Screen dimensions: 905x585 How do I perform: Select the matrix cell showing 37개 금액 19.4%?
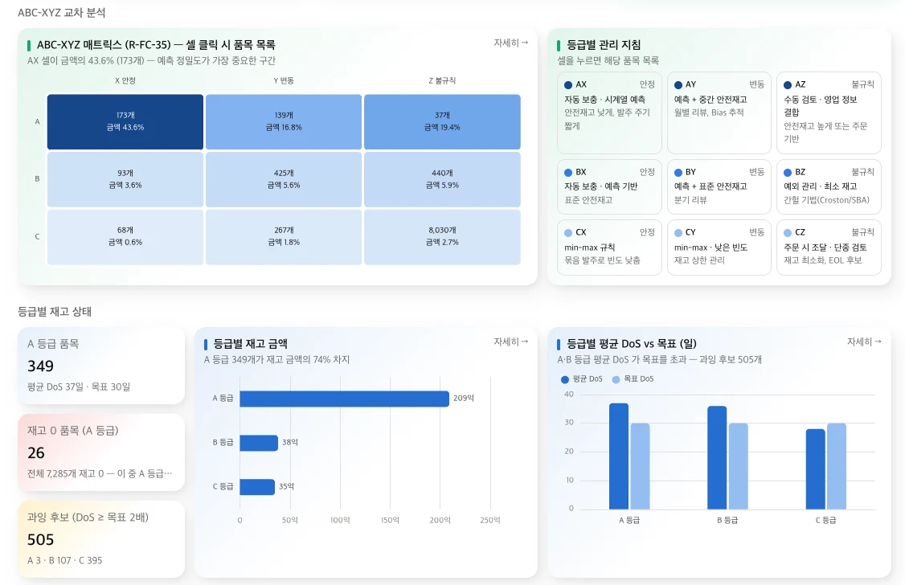442,121
